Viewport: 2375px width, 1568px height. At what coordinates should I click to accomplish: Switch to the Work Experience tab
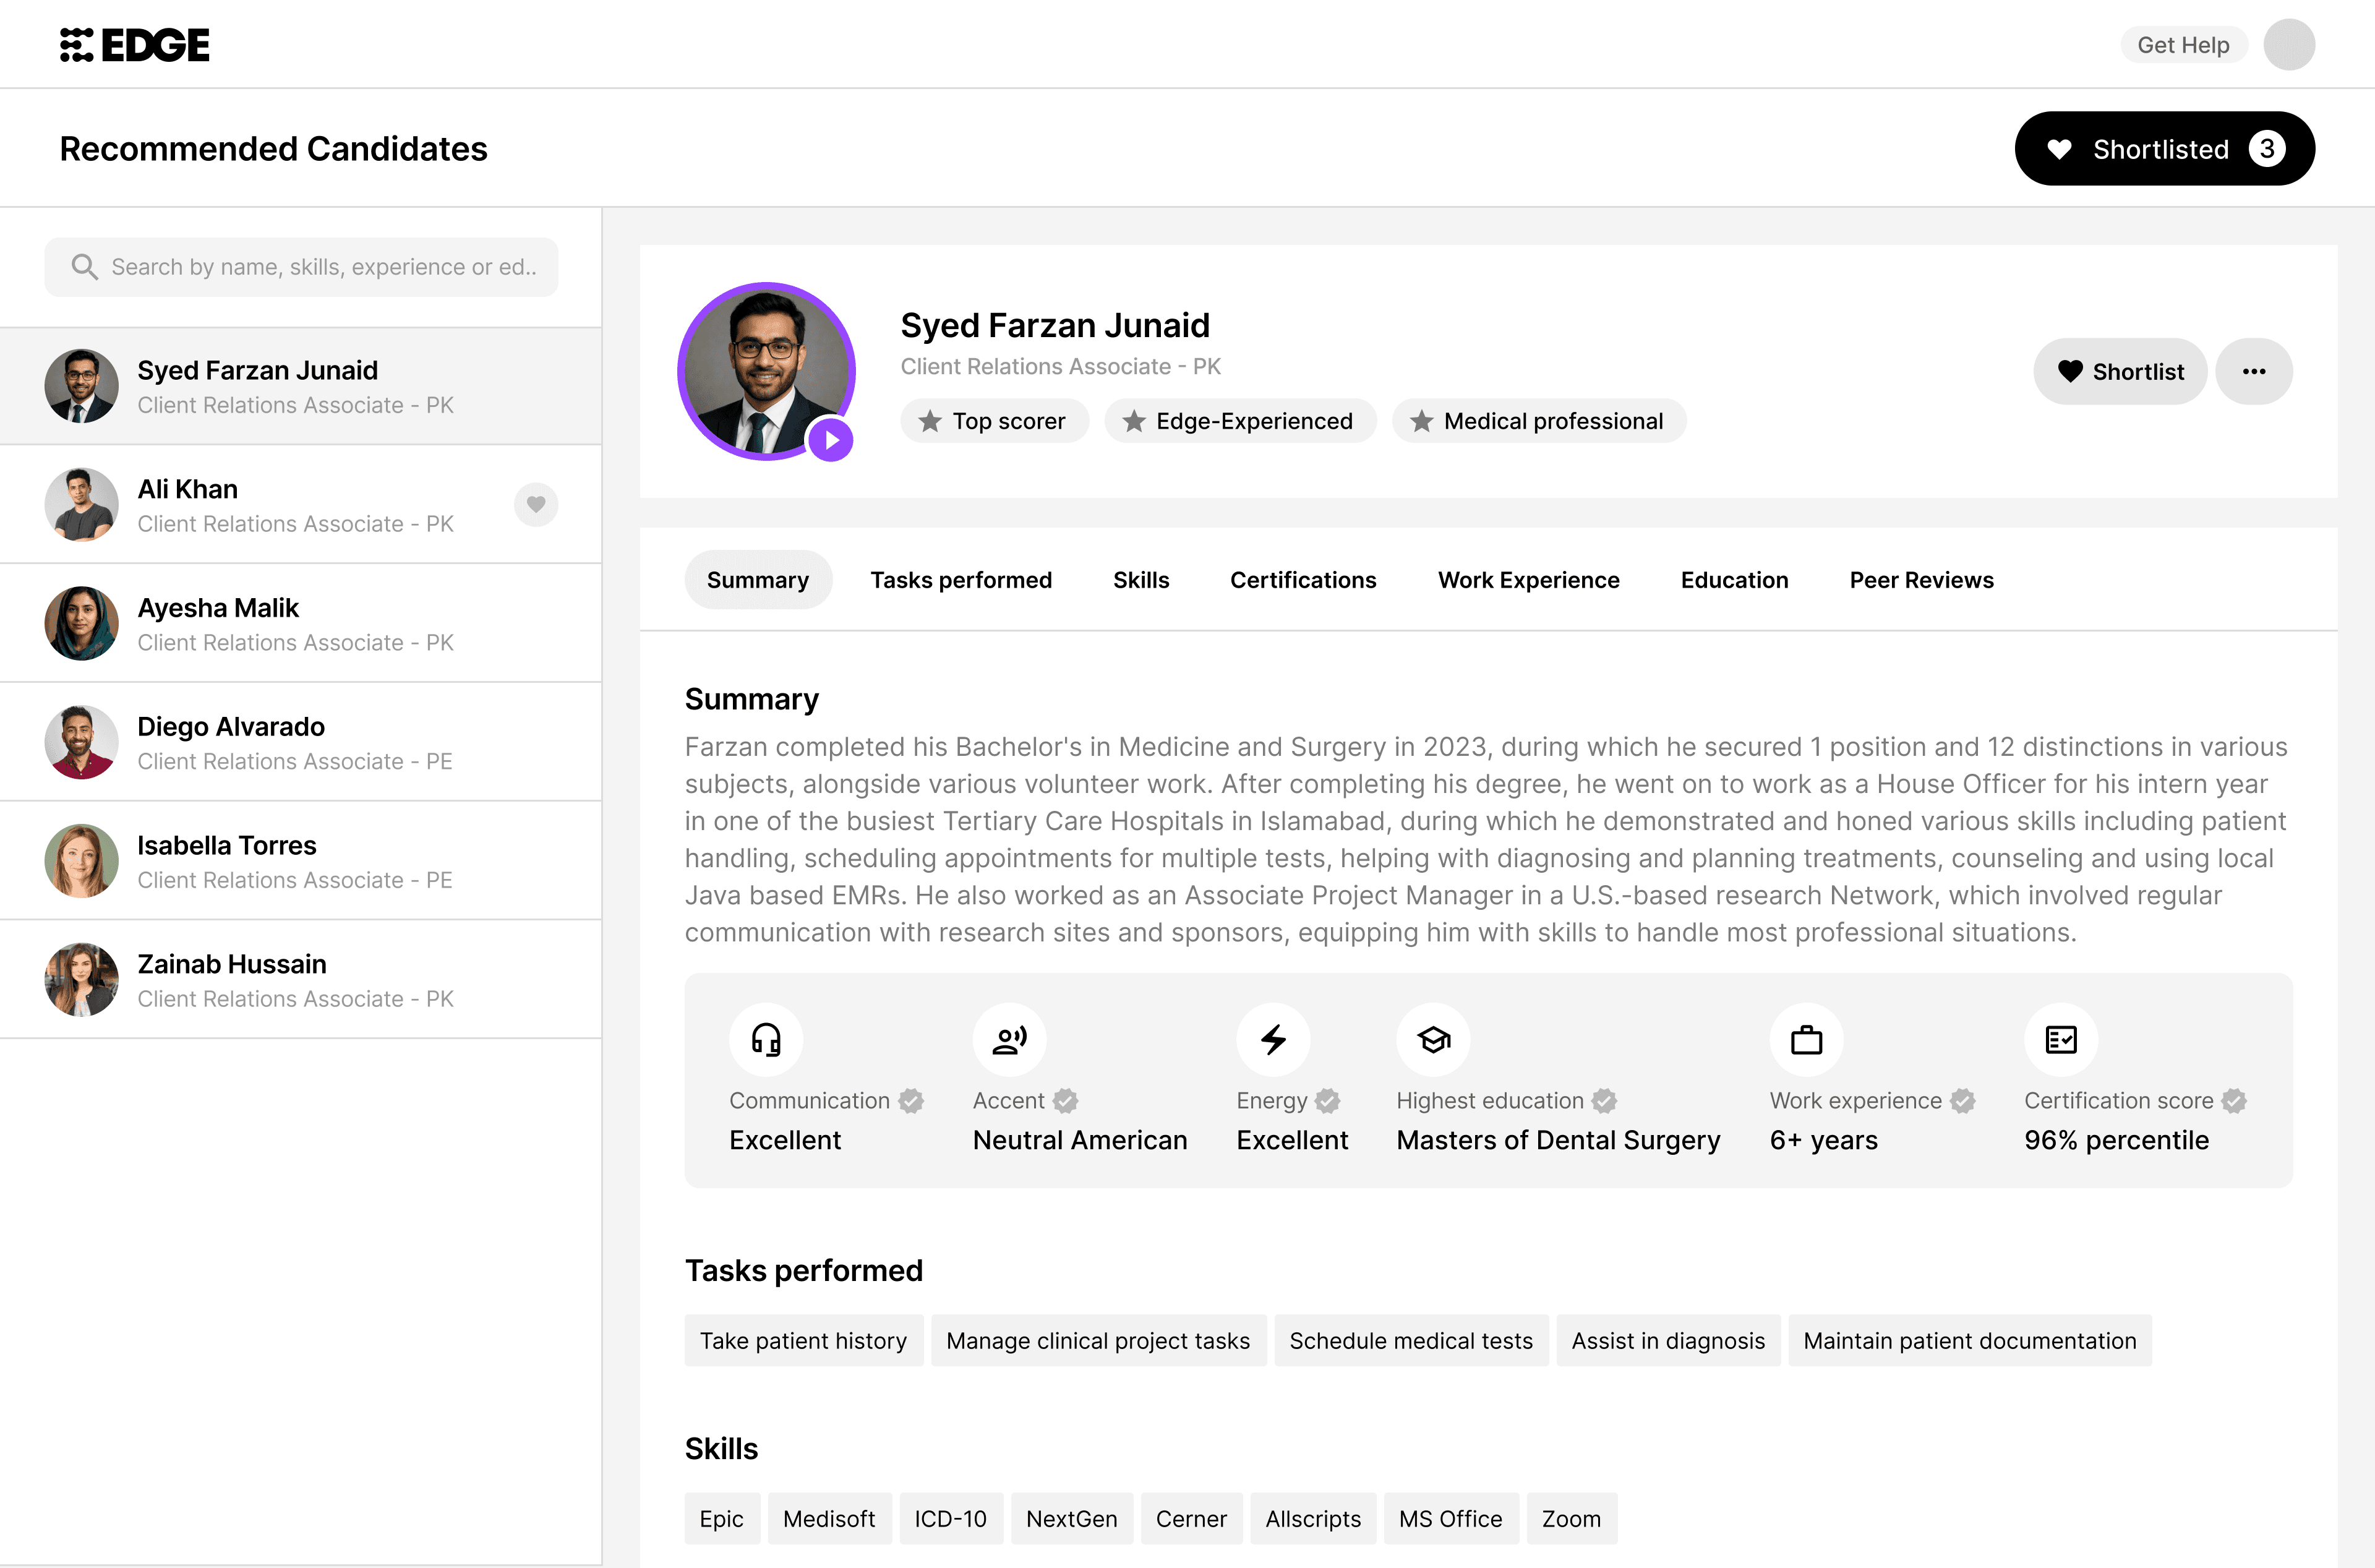click(1528, 580)
